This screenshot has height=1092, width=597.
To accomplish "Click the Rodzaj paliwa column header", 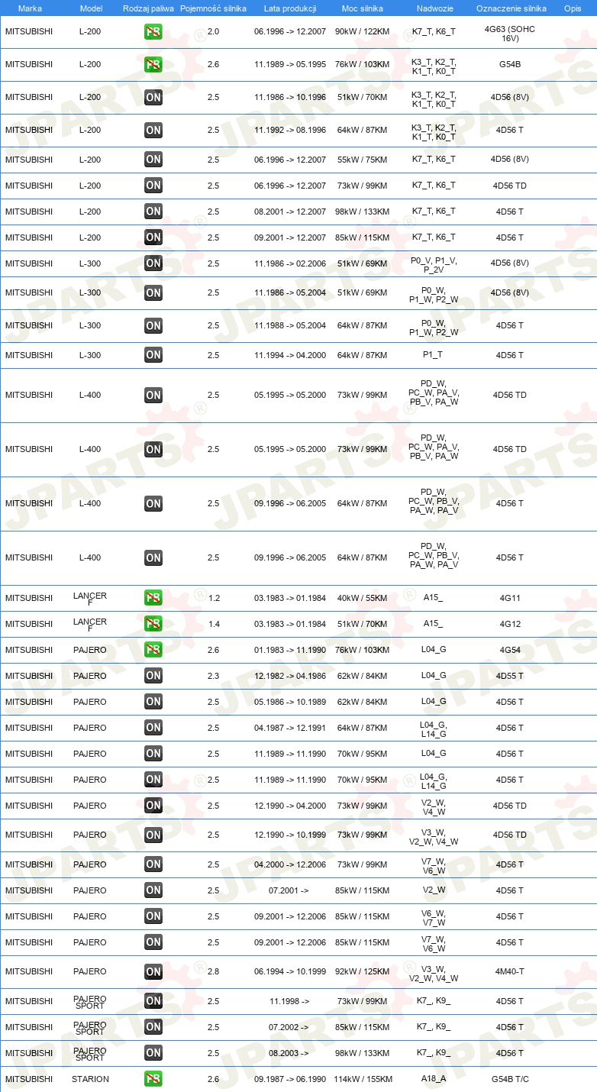I will pos(148,8).
